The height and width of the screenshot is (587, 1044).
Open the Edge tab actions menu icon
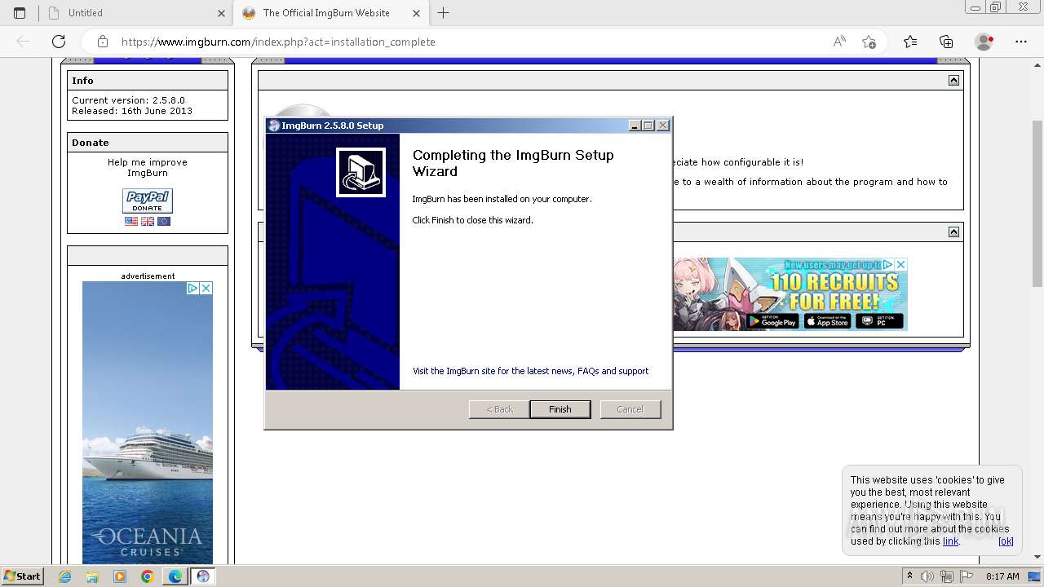(x=20, y=13)
